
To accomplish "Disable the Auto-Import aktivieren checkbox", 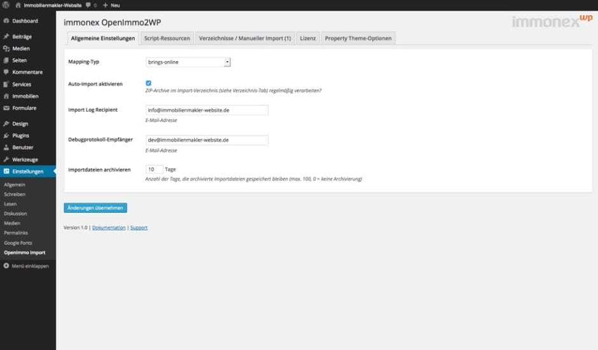I will 148,83.
